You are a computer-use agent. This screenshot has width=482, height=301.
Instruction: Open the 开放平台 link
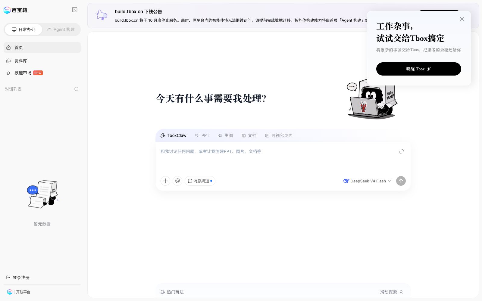tap(19, 292)
